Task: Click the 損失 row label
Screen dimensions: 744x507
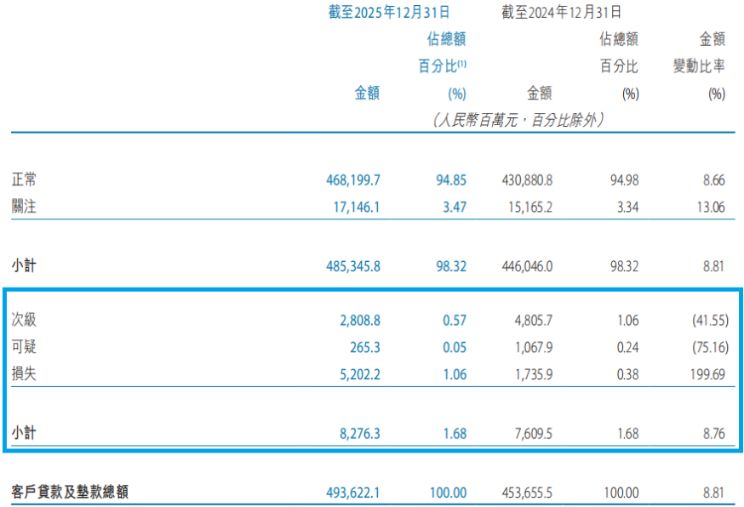Action: [24, 373]
